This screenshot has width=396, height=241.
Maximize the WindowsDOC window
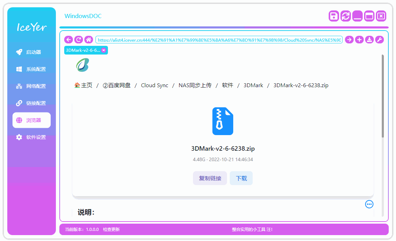pyautogui.click(x=369, y=16)
